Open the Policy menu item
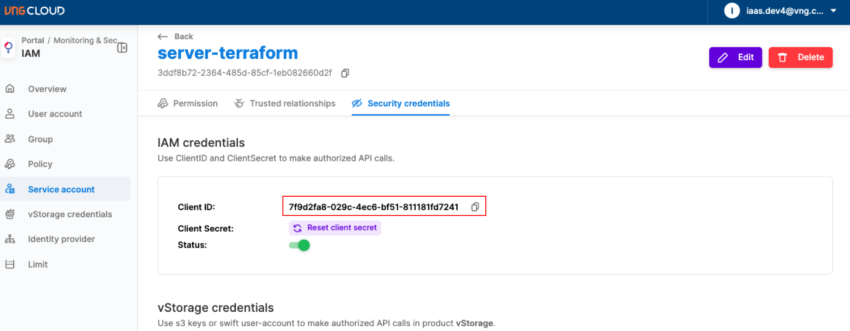 coord(40,164)
